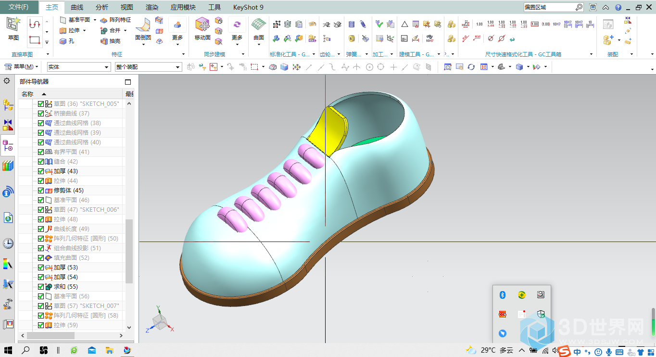Switch to the 渲染 ribbon tab

(152, 7)
